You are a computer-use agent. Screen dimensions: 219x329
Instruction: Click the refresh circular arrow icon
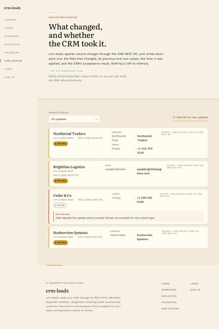tap(174, 117)
